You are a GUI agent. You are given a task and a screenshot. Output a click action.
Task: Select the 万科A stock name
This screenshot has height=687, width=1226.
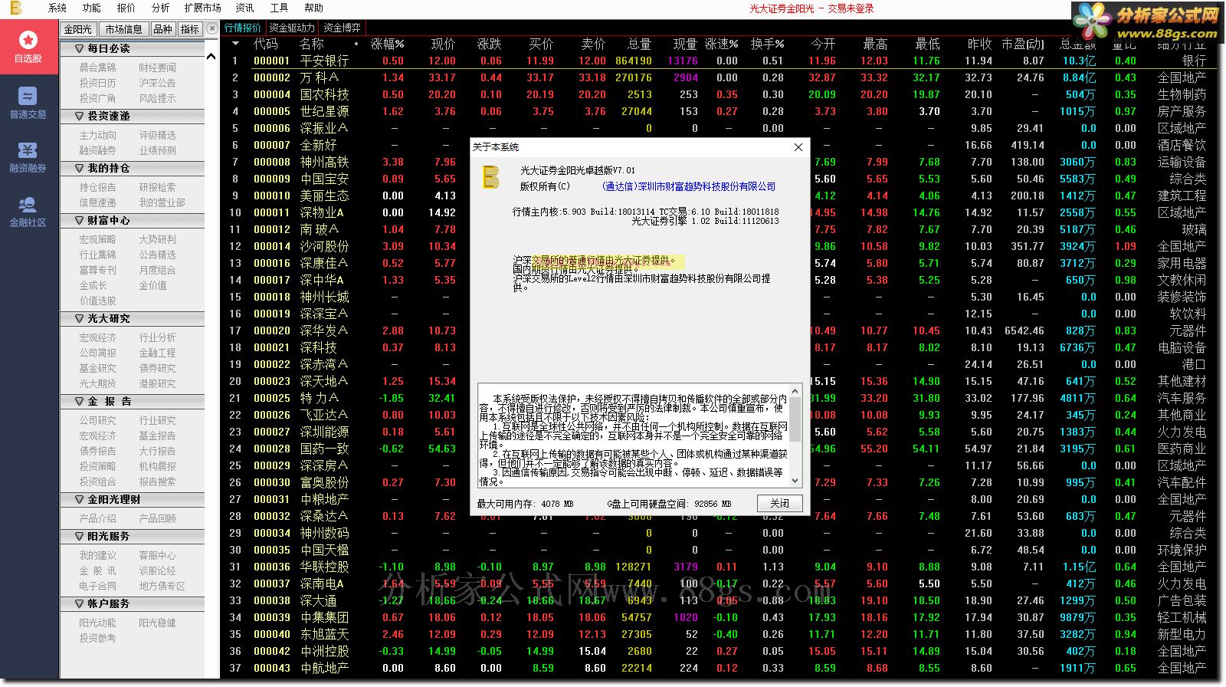[x=320, y=77]
